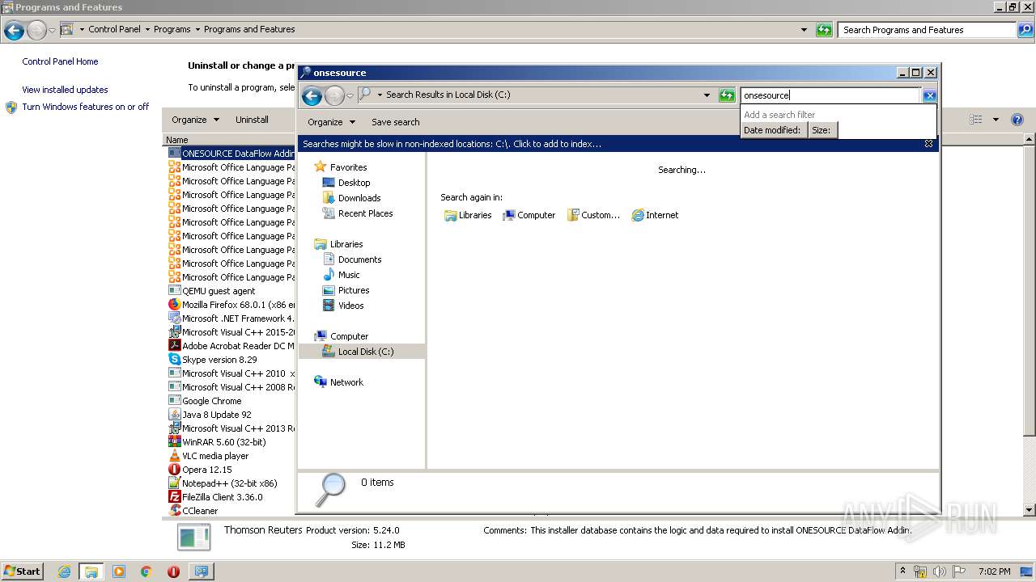
Task: Launch Google Chrome from the taskbar
Action: pos(146,571)
